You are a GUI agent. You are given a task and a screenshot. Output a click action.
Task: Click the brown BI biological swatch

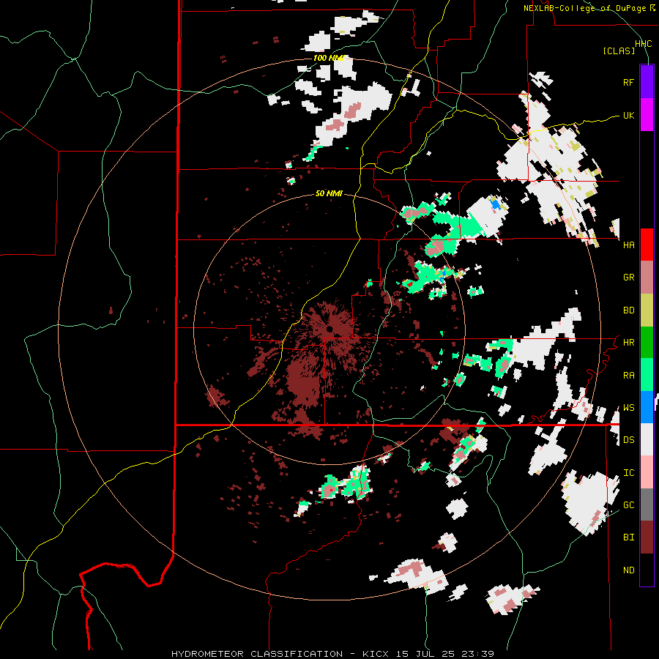(x=647, y=537)
